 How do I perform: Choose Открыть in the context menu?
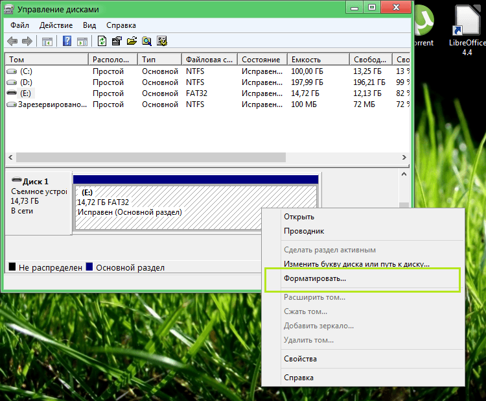click(x=299, y=217)
